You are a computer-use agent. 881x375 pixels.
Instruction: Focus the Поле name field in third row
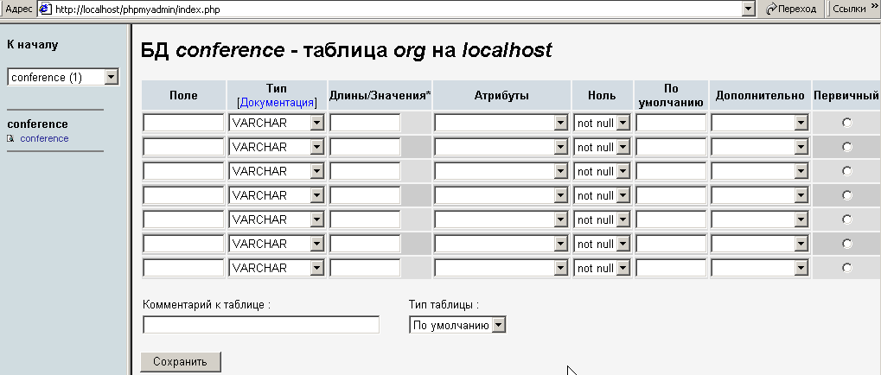click(184, 171)
